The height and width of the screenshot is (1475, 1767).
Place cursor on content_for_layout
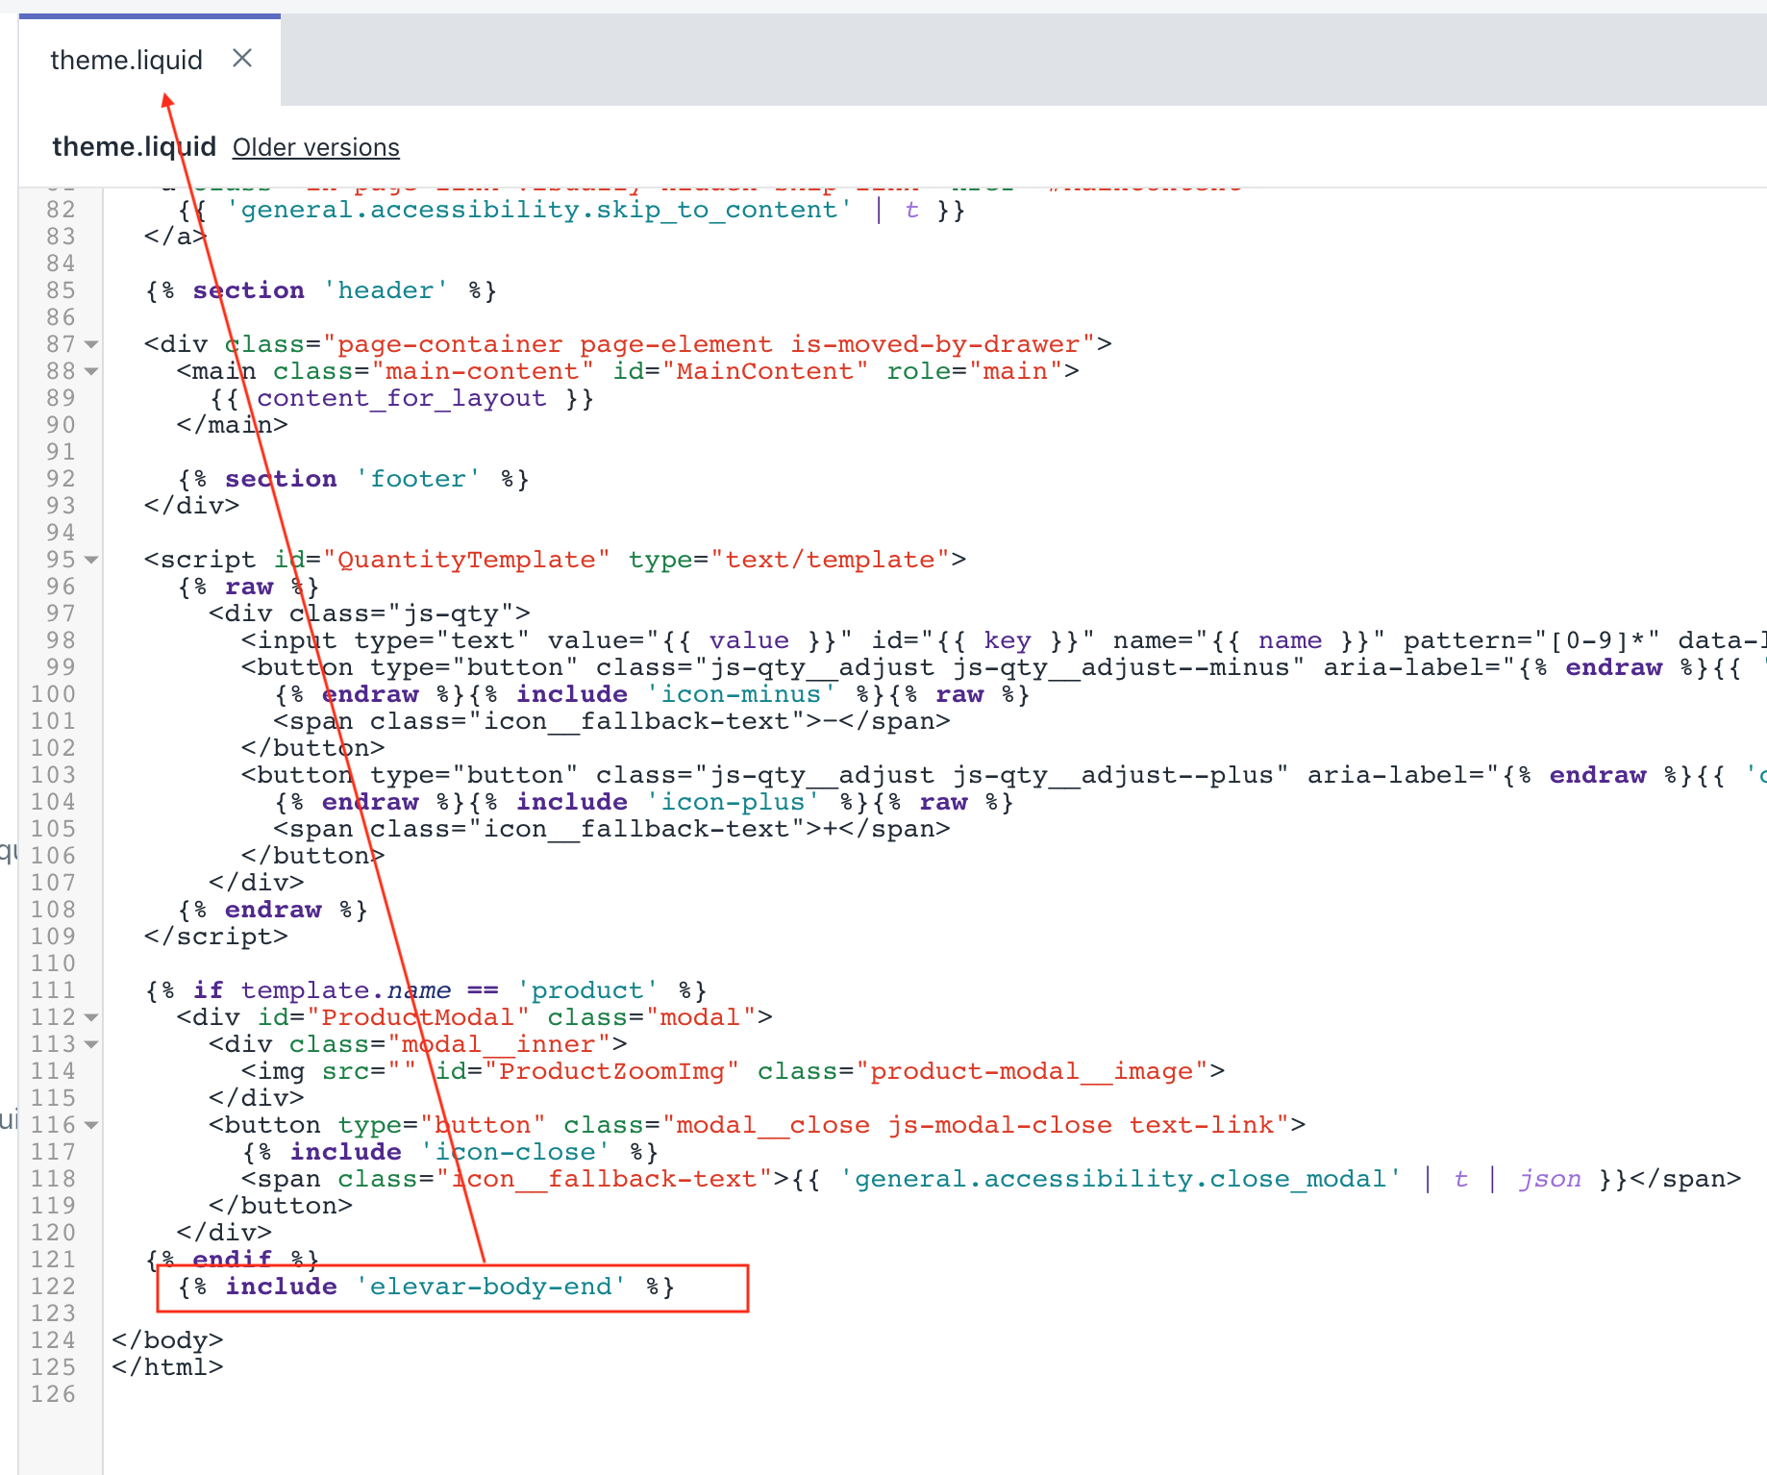coord(401,398)
